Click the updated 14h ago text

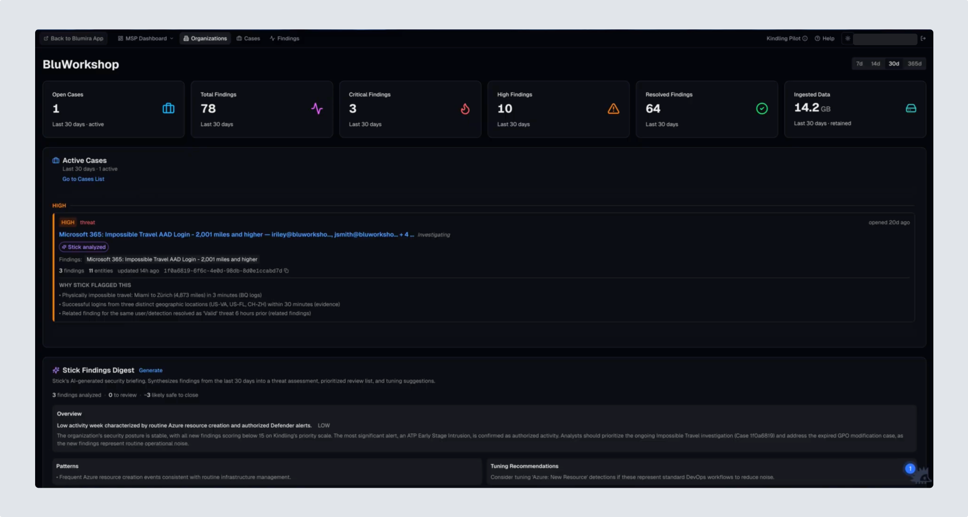click(x=138, y=271)
